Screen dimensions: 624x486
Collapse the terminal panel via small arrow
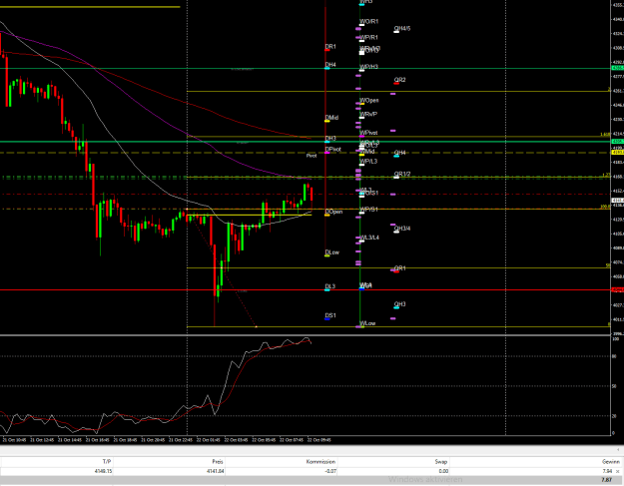pos(619,450)
